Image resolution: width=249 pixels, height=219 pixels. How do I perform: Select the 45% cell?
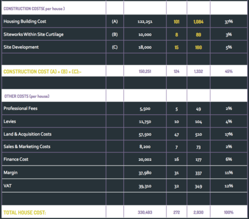pyautogui.click(x=229, y=71)
